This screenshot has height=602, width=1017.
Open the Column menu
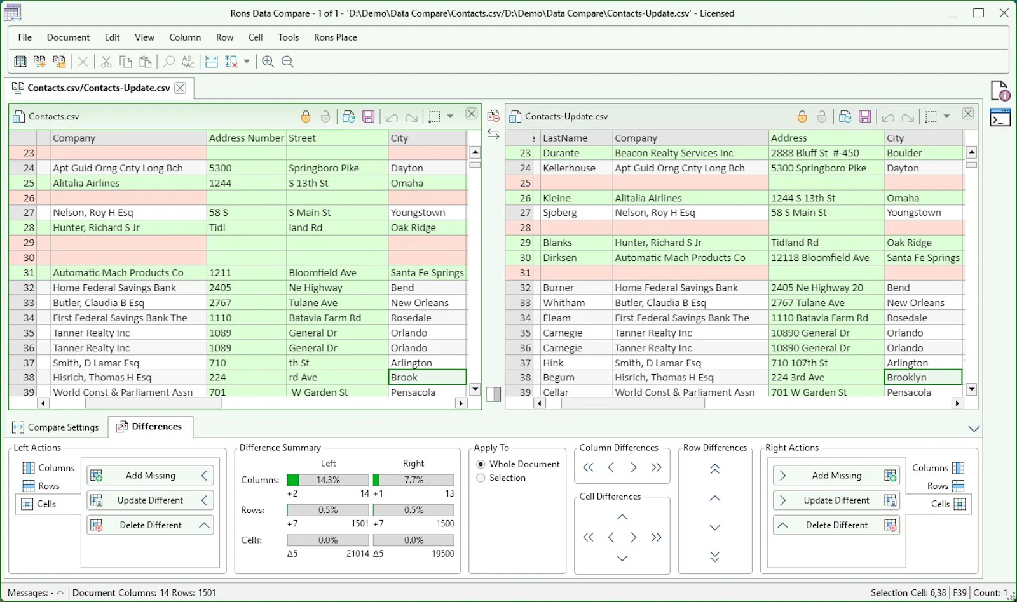[x=185, y=37]
